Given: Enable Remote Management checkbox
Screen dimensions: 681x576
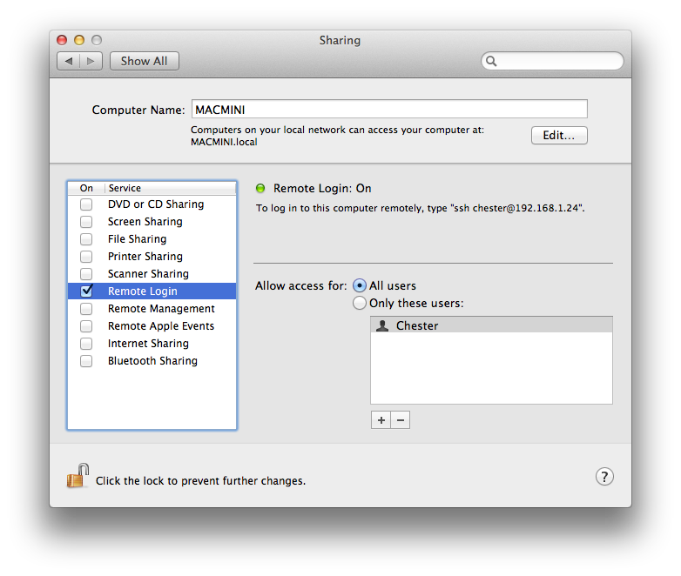Looking at the screenshot, I should pyautogui.click(x=86, y=309).
